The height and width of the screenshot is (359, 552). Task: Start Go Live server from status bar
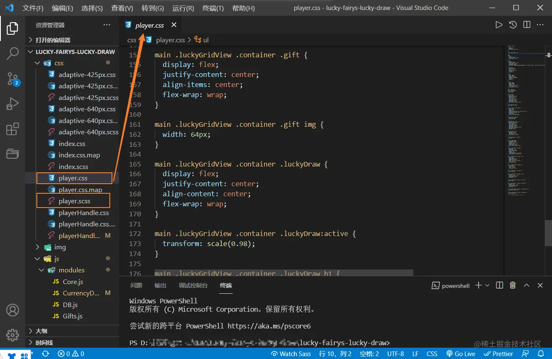pyautogui.click(x=461, y=354)
